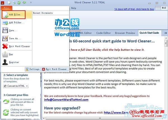Open the quick-access toolbar customize arrow
Screen dimensions: 168x120
point(31,2)
